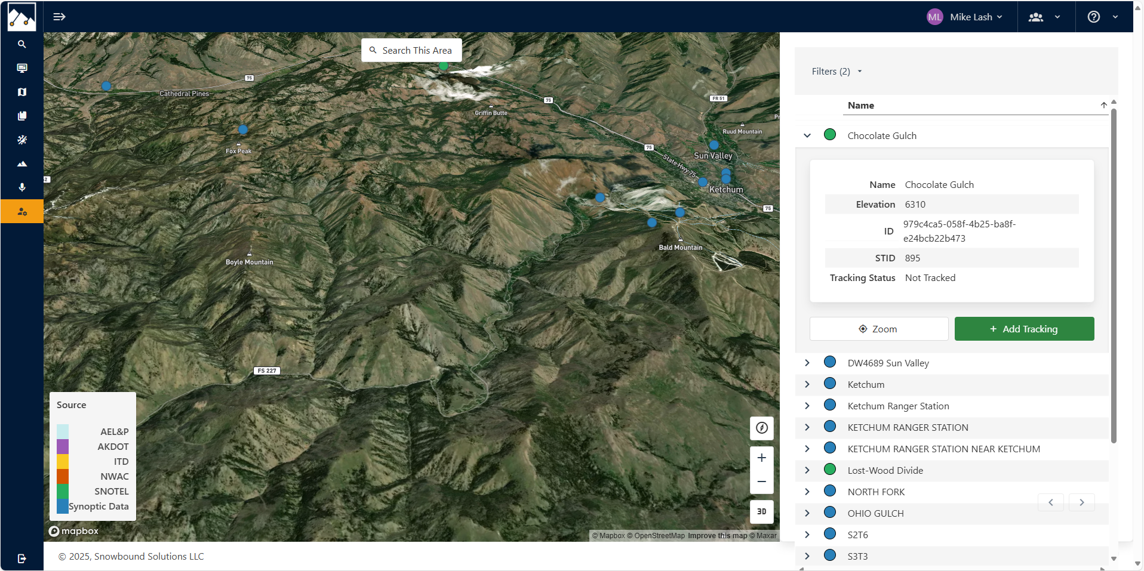Open the snowflake weather sidebar icon
Screen dimensions: 1144x571
(22, 140)
